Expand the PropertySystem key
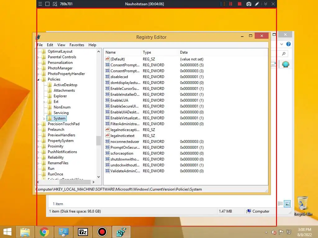The image size is (318, 238). (x=38, y=141)
